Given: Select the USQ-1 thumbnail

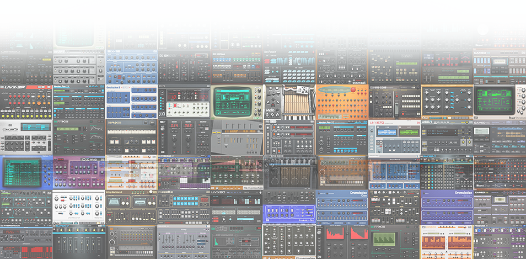Looking at the screenshot, I should point(447,137).
